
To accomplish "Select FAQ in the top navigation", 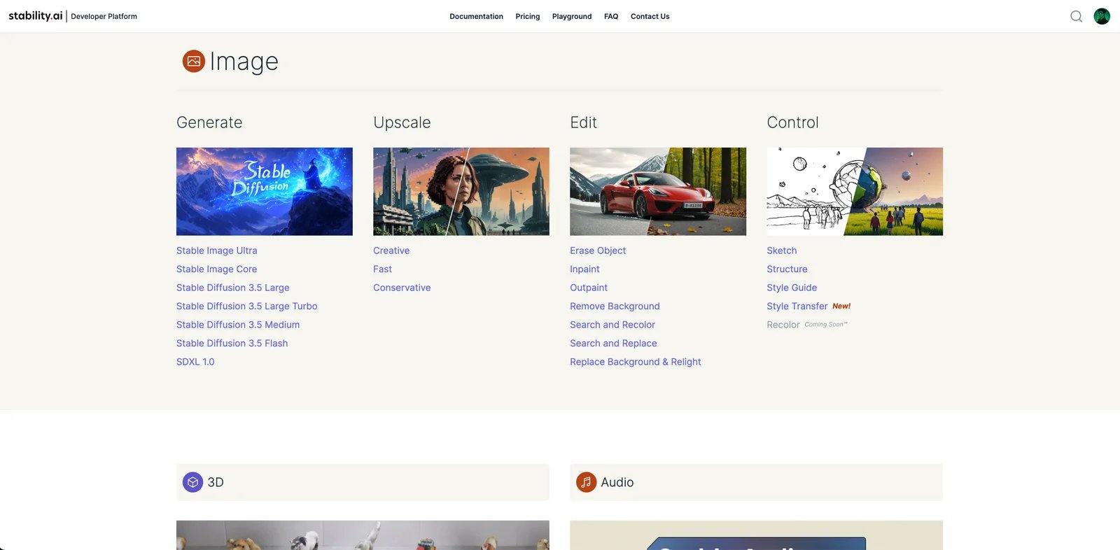I will (x=611, y=16).
